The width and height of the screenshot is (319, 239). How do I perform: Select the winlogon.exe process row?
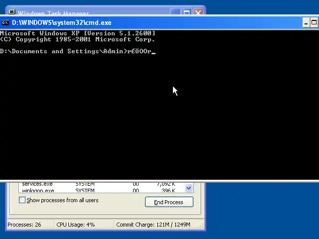[x=102, y=190]
